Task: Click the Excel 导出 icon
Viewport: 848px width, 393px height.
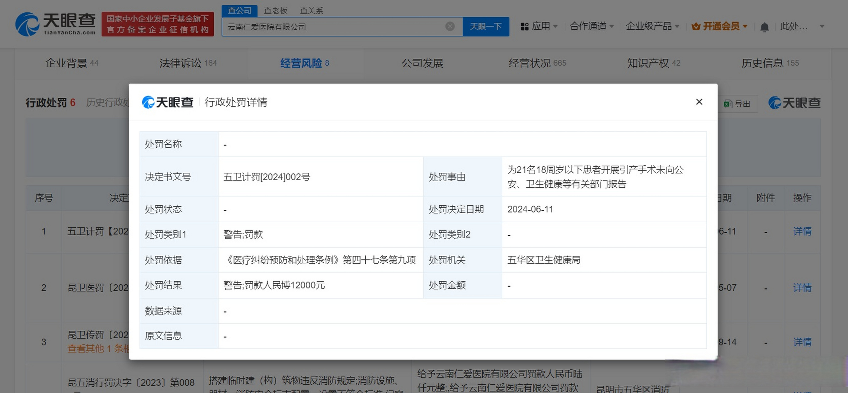Action: pos(728,104)
